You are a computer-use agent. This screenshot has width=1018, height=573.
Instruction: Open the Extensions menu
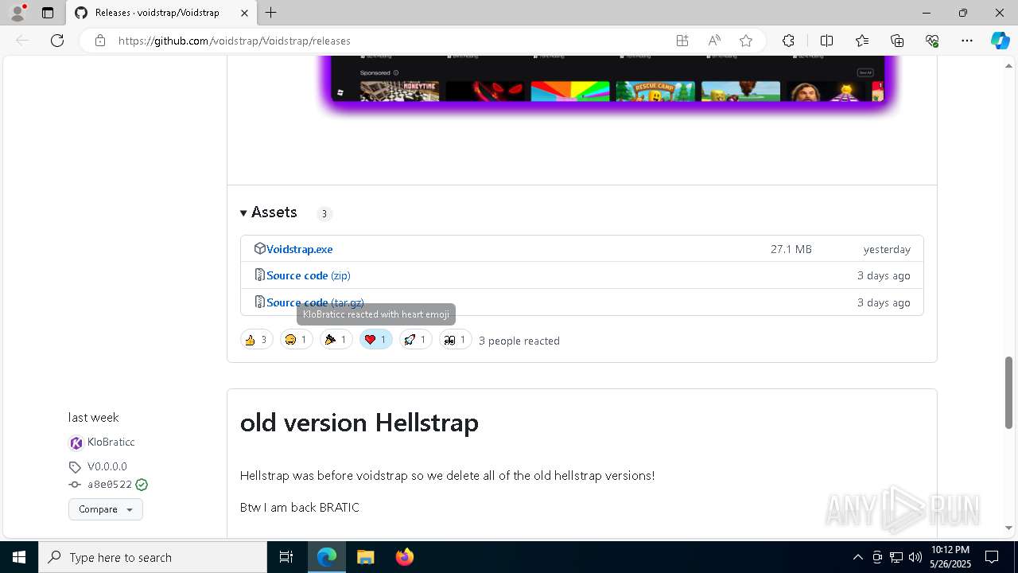788,41
